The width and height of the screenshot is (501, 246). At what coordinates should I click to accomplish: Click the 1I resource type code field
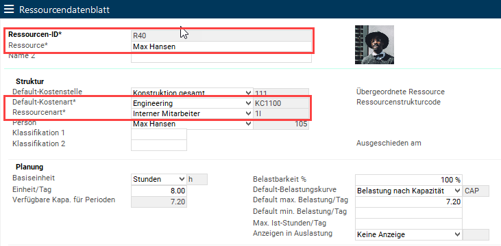pos(281,113)
